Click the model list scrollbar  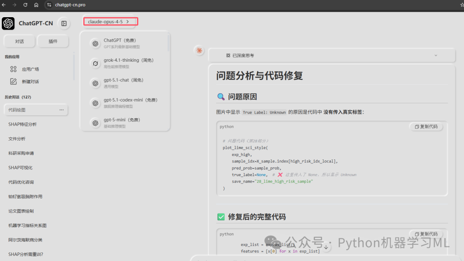tap(168, 43)
